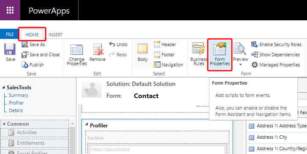The image size is (307, 154).
Task: Undo the last change
Action: [x=118, y=44]
